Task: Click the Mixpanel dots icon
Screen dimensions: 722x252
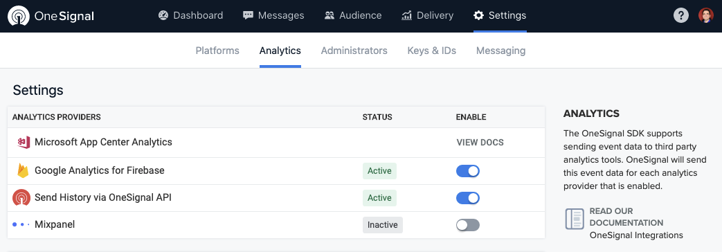Action: [21, 224]
